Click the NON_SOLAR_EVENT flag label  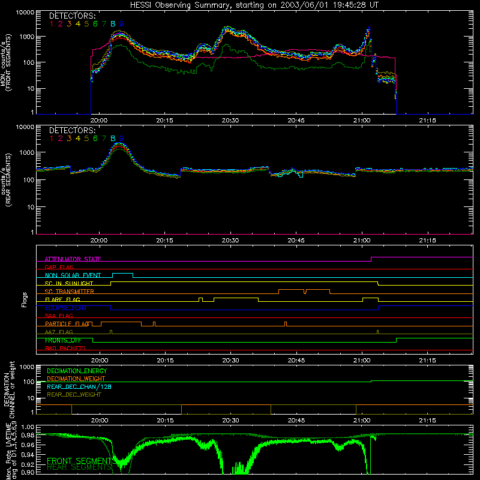[x=73, y=275]
